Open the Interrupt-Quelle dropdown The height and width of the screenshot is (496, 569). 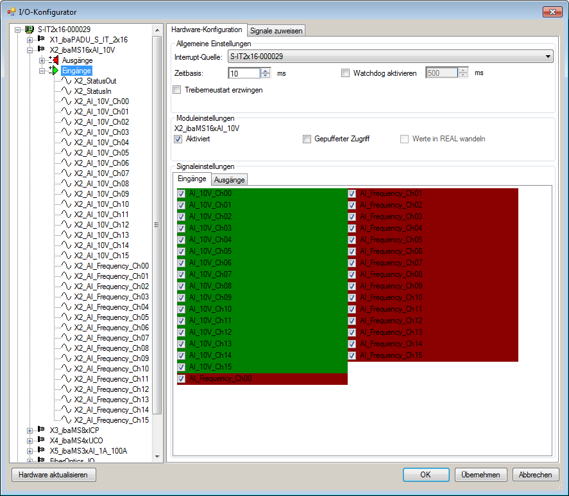pyautogui.click(x=547, y=57)
